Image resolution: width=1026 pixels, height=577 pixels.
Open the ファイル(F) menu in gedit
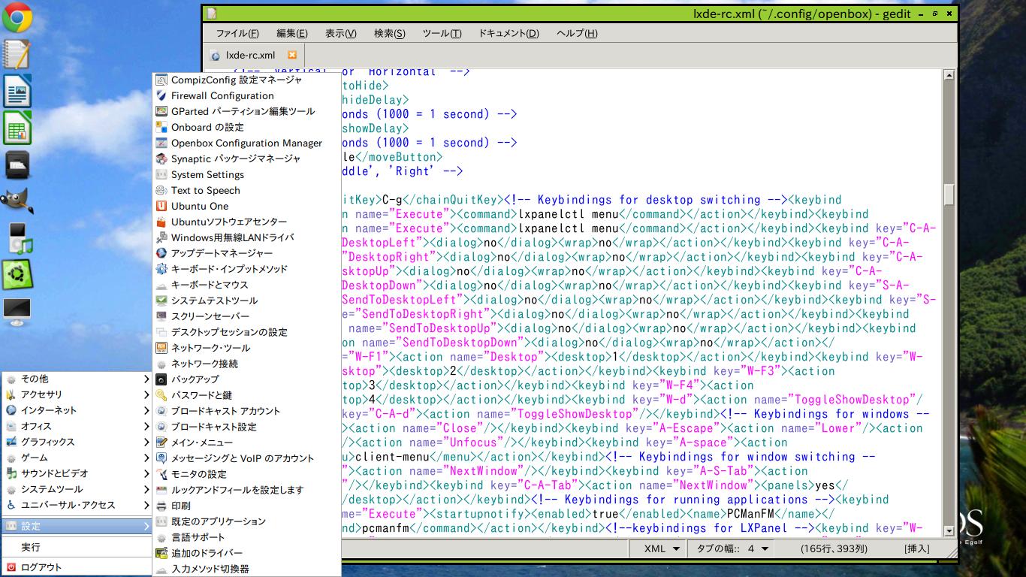click(x=237, y=33)
